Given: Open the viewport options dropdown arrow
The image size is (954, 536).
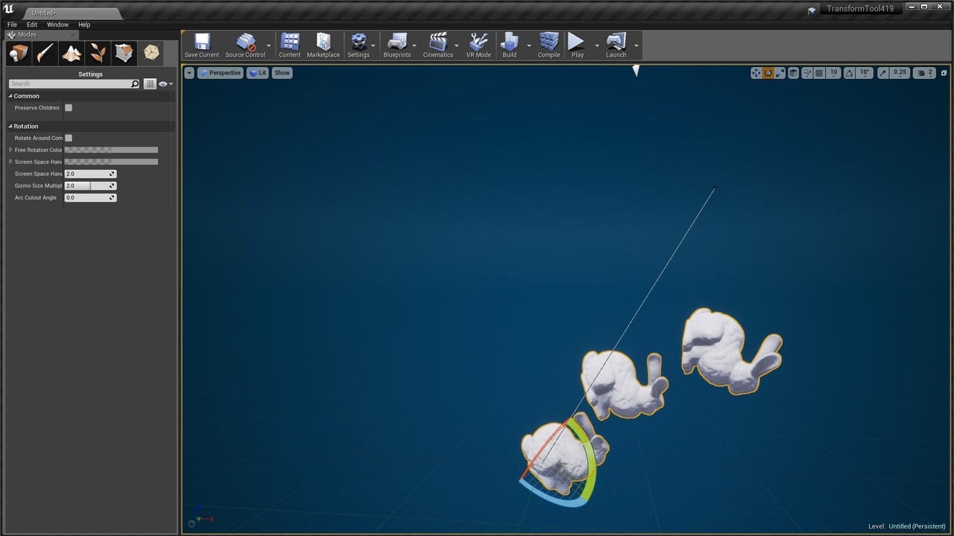Looking at the screenshot, I should [189, 73].
